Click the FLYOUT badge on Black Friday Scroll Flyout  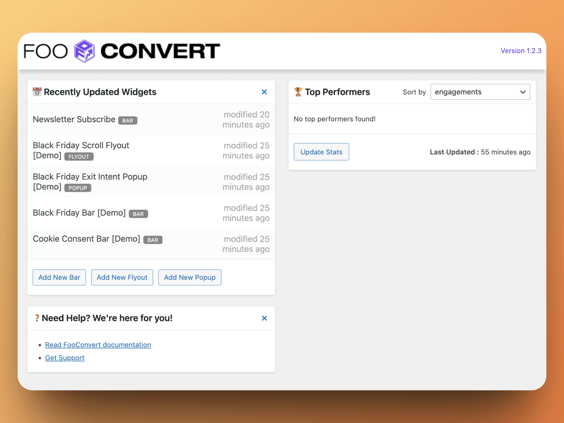[x=79, y=157]
